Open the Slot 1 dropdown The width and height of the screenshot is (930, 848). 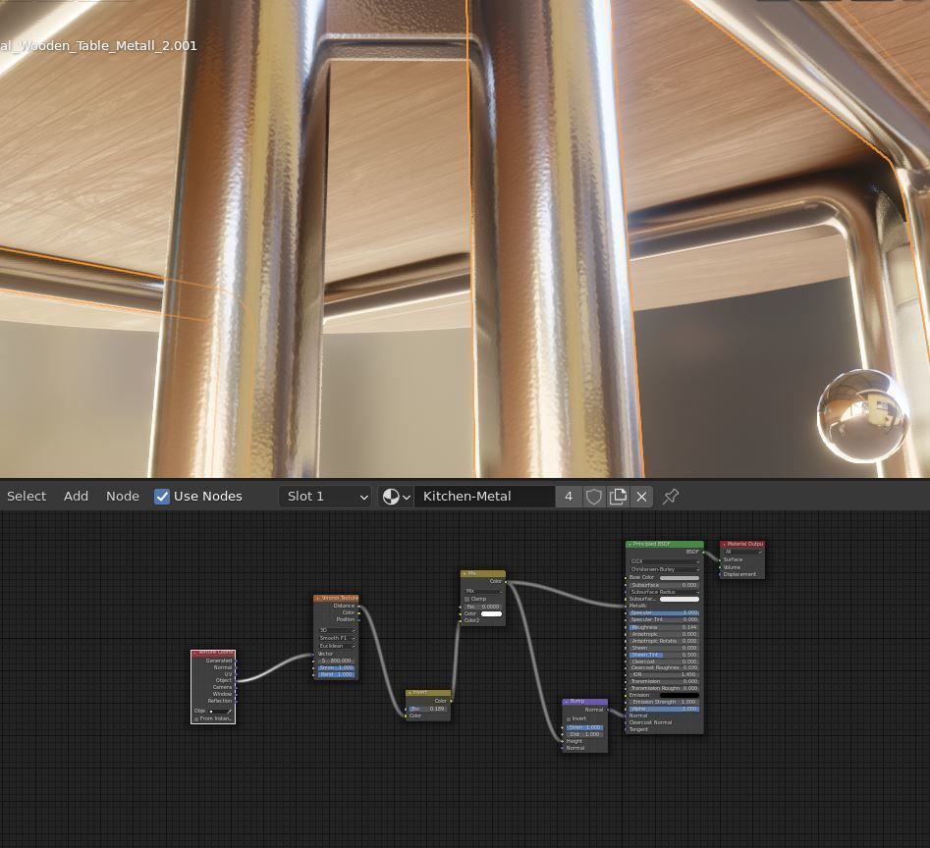click(325, 497)
